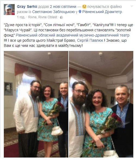Click the location pin icon
This screenshot has height=160, width=136.
coord(80,12)
